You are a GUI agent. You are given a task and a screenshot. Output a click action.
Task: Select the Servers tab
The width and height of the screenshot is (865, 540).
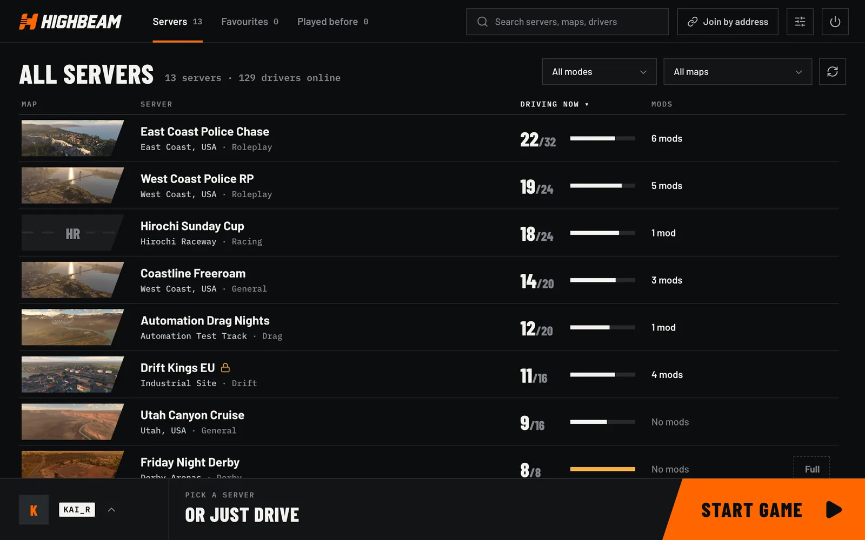coord(177,22)
